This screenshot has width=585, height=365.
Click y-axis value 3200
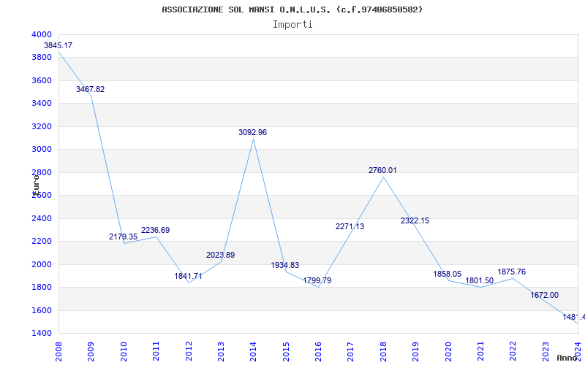click(x=42, y=126)
